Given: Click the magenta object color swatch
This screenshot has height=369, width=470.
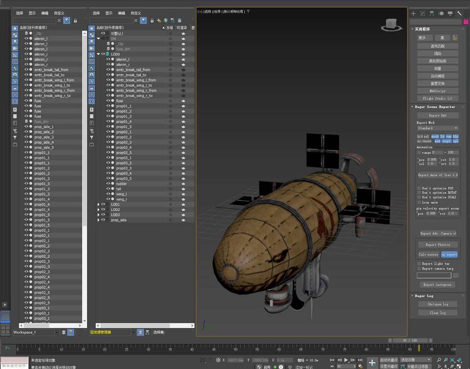Looking at the screenshot, I should click(x=465, y=22).
